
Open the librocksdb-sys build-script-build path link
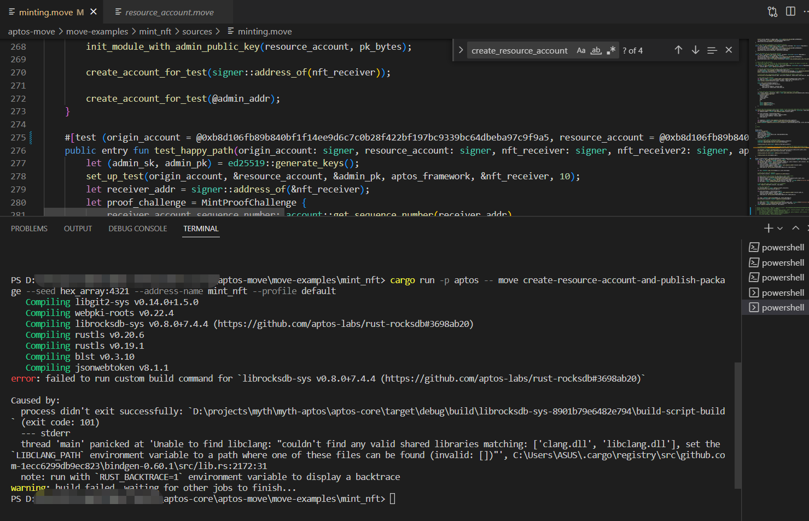tap(459, 411)
